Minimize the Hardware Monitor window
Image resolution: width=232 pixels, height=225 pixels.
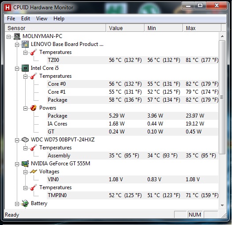point(188,6)
